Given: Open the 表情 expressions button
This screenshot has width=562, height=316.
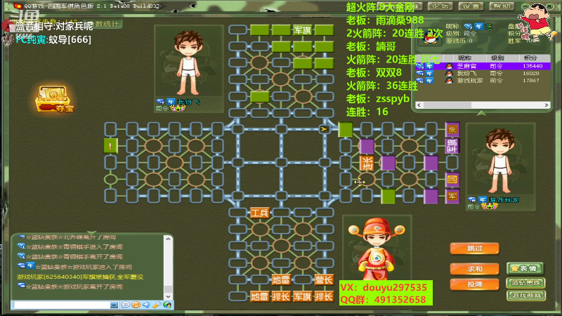Looking at the screenshot, I should point(525,268).
